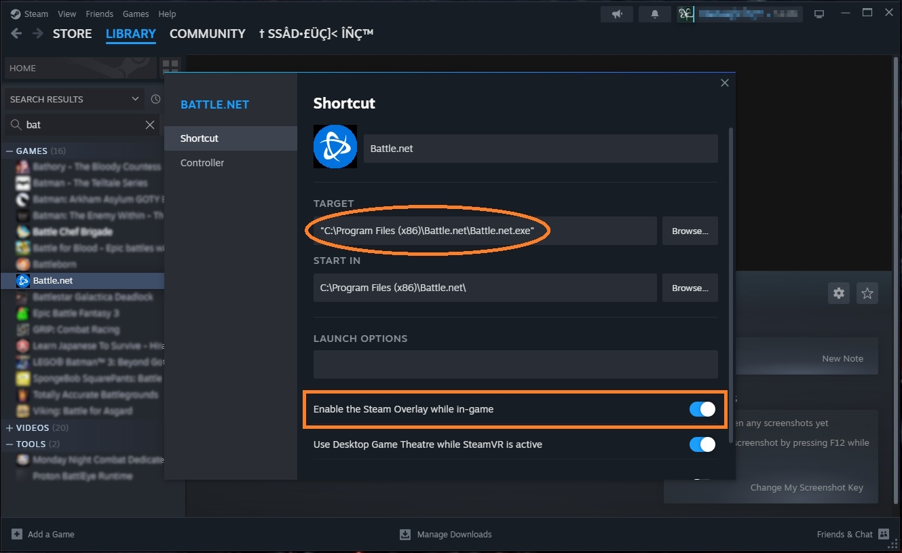
Task: Click the Battle.net shortcut icon image
Action: 335,147
